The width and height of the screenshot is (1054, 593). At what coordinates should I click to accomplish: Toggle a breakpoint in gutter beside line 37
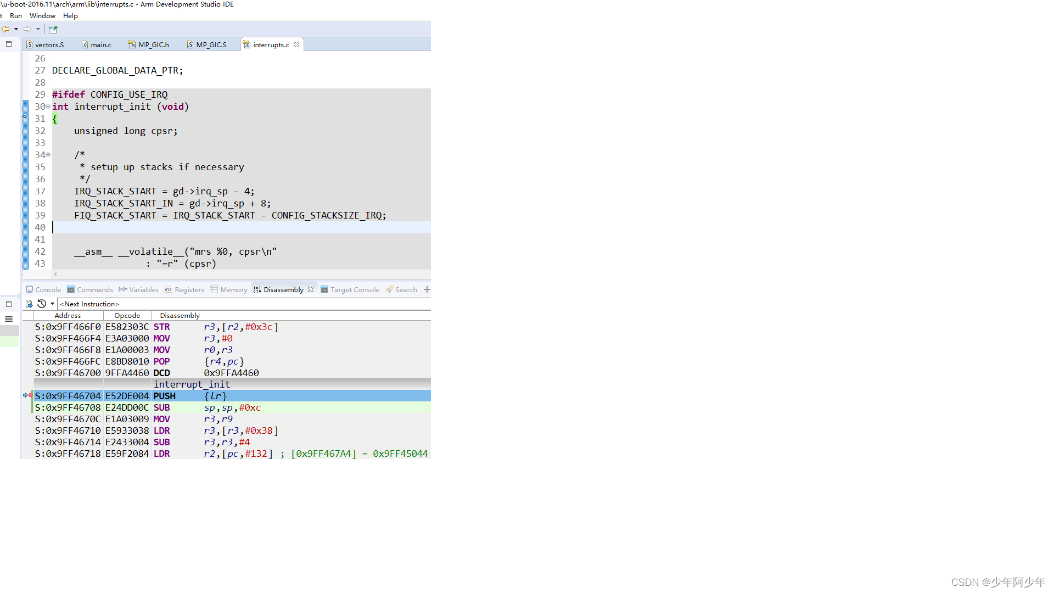(x=26, y=191)
